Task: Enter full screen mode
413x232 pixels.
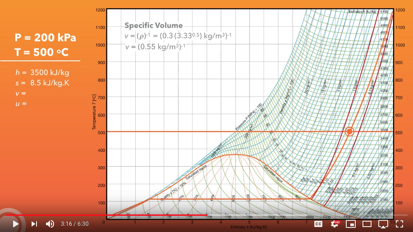Action: tap(399, 224)
